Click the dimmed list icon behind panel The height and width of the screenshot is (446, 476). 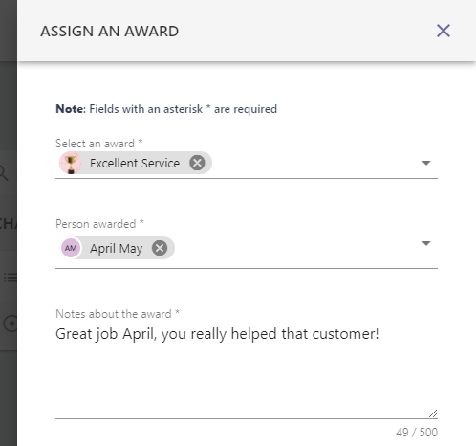coord(11,278)
